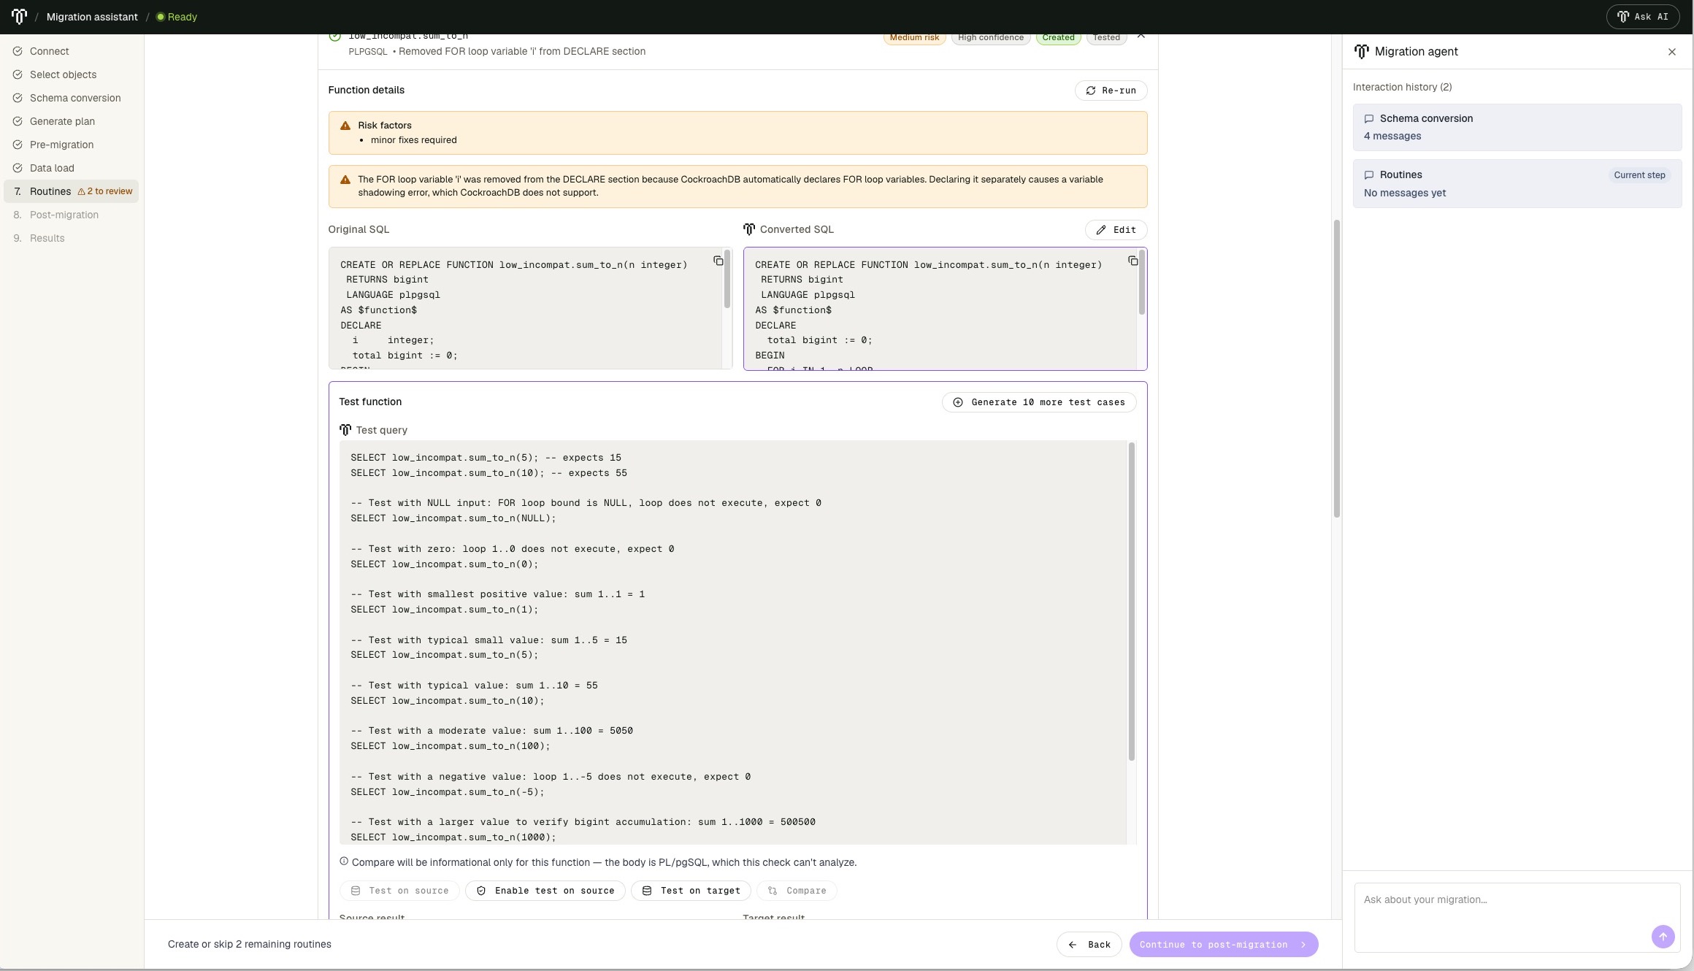Viewport: 1694px width, 971px height.
Task: Open the Schema conversion interaction history
Action: tap(1517, 127)
